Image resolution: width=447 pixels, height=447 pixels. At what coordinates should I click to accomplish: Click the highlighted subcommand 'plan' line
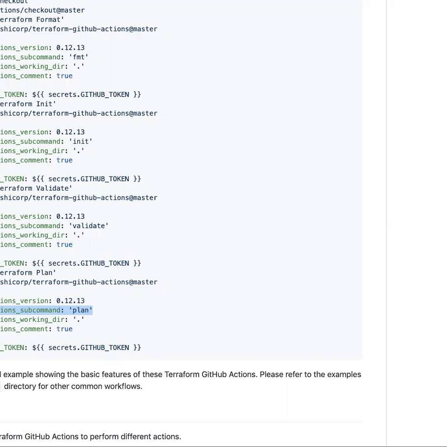click(46, 310)
